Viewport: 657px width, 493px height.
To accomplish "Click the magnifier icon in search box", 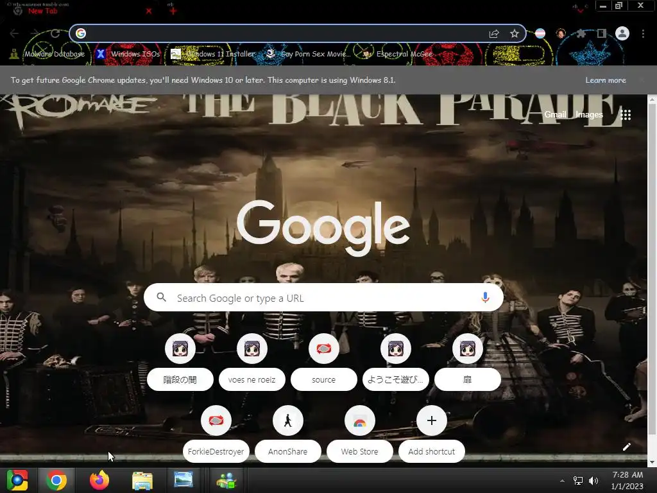I will (161, 297).
